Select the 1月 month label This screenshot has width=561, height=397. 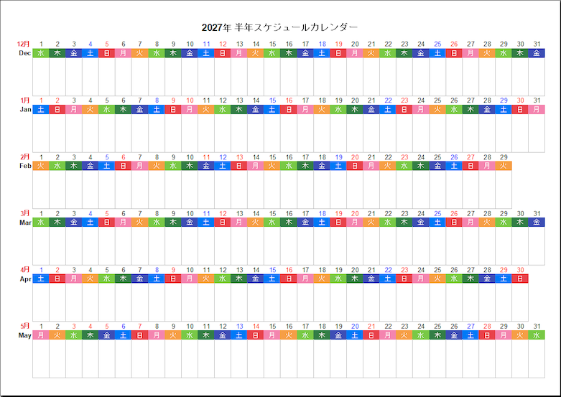tap(24, 100)
